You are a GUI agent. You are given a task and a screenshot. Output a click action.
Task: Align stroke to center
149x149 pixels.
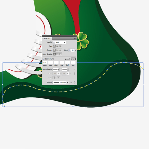tap(54, 54)
